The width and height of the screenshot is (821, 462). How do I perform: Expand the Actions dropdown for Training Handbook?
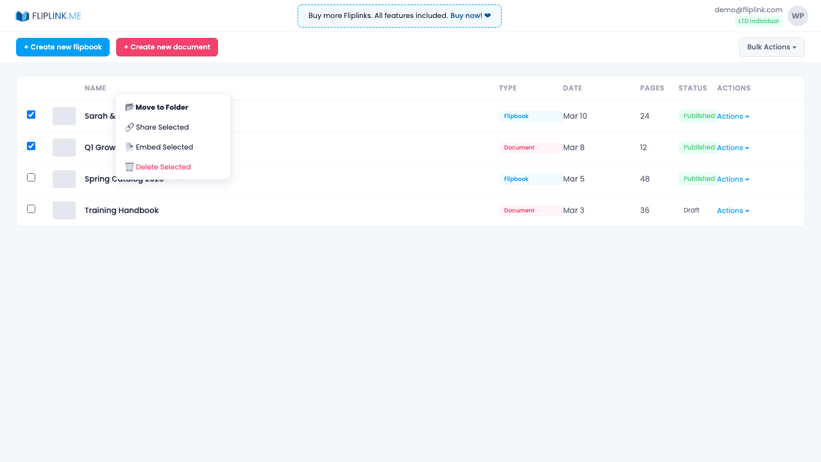(x=732, y=210)
